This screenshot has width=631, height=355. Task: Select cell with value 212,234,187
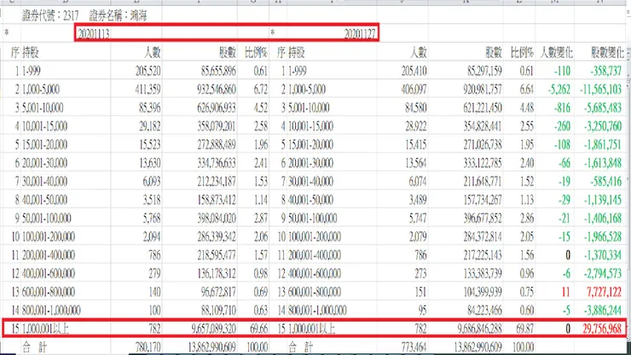tap(217, 182)
